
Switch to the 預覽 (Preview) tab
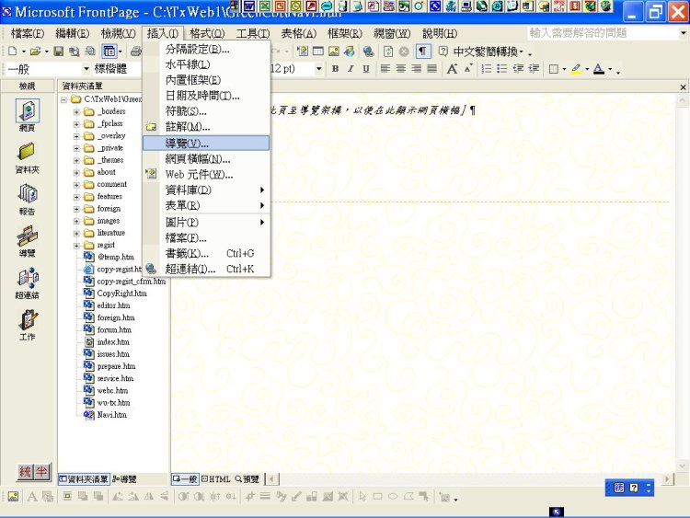[248, 479]
